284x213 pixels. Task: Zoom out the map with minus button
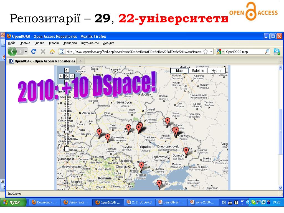click(67, 149)
